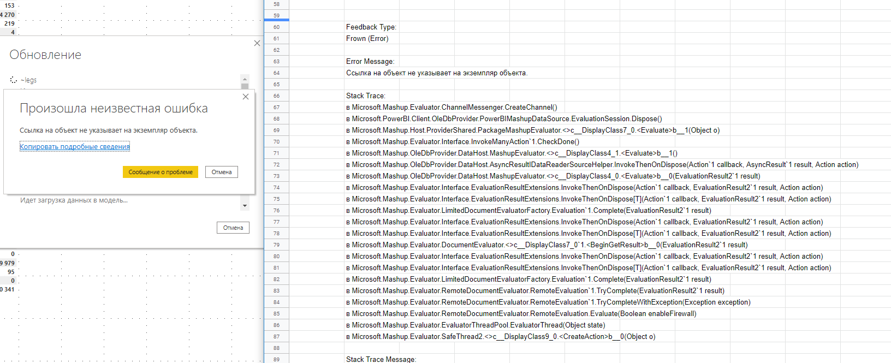Click Копировать подробные сведения link
The height and width of the screenshot is (363, 891).
75,146
